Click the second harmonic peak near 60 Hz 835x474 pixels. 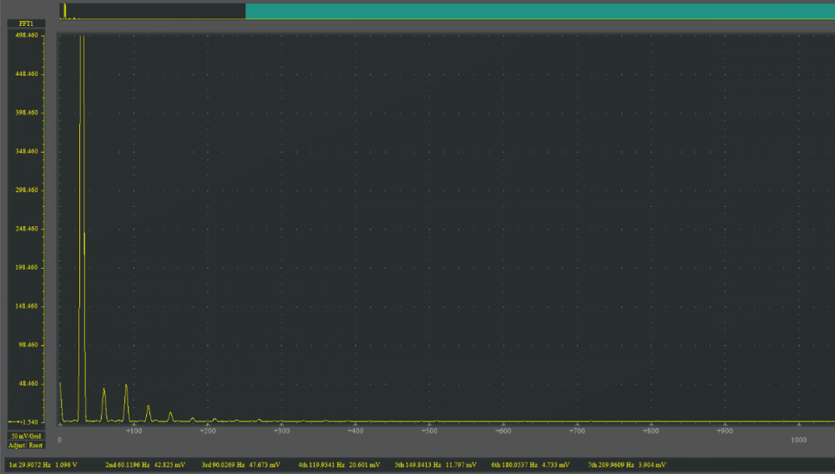coord(104,391)
